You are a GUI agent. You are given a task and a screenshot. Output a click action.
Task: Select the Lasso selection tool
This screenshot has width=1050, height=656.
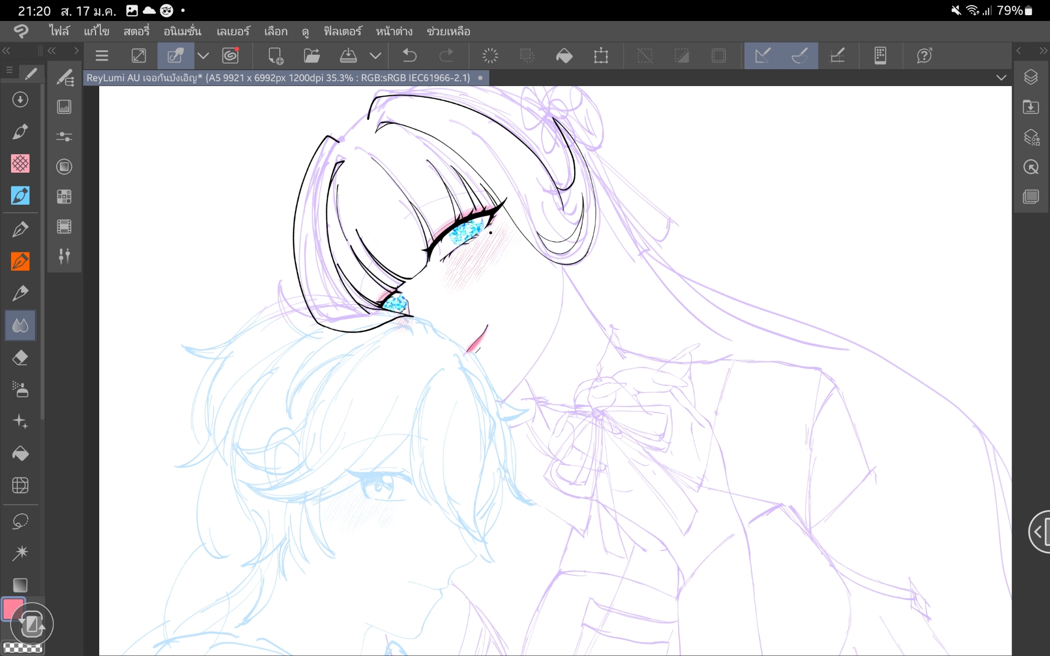(x=20, y=521)
